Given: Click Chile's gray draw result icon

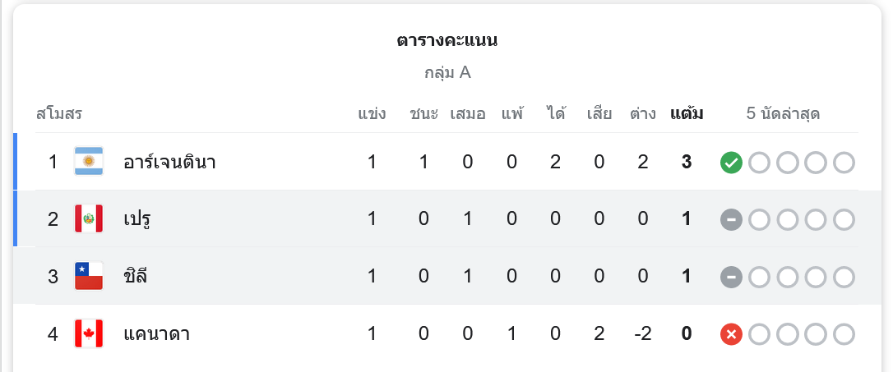Looking at the screenshot, I should tap(731, 278).
